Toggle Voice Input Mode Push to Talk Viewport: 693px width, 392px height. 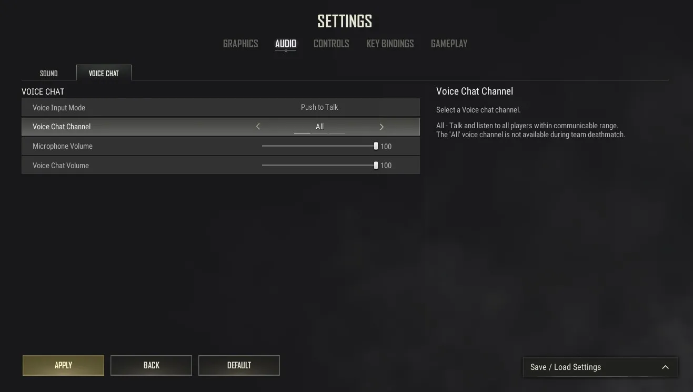pos(319,107)
